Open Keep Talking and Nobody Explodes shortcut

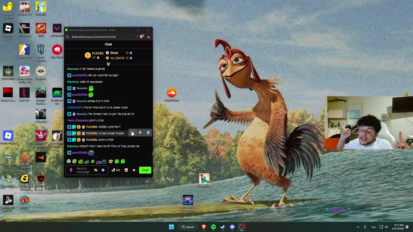click(57, 139)
